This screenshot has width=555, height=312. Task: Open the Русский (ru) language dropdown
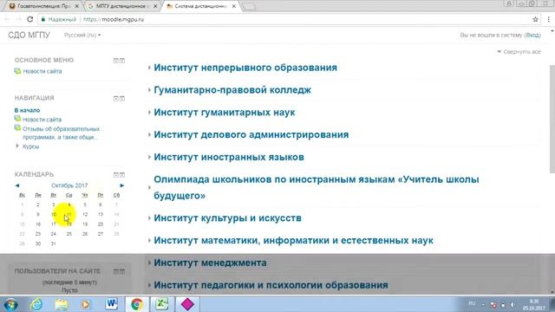82,35
